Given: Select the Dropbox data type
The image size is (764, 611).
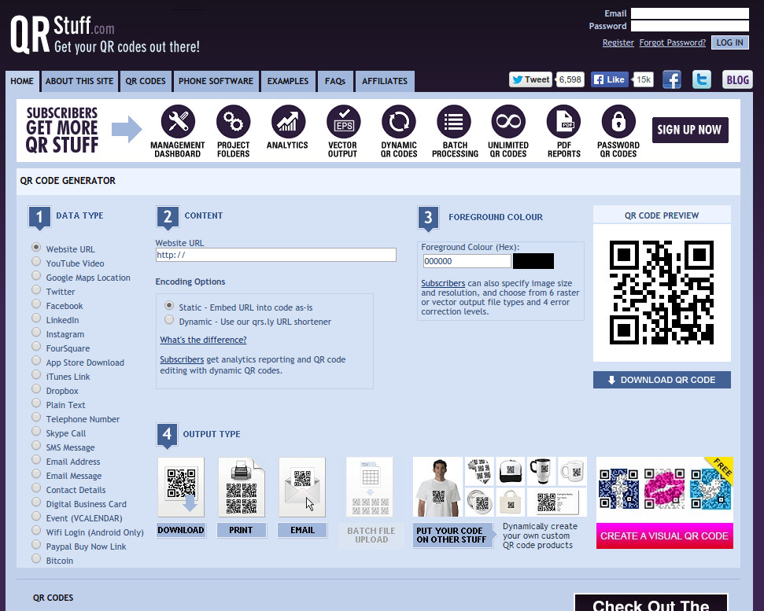Looking at the screenshot, I should click(x=36, y=389).
